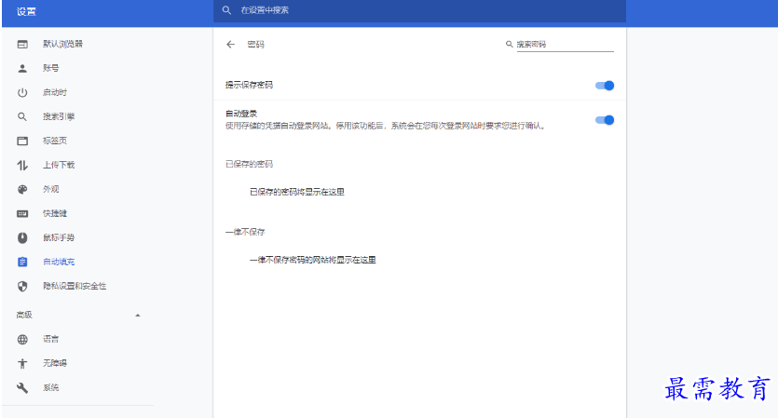Viewport: 778px width, 418px height.
Task: Toggle the 自动登录 switch
Action: click(x=605, y=120)
